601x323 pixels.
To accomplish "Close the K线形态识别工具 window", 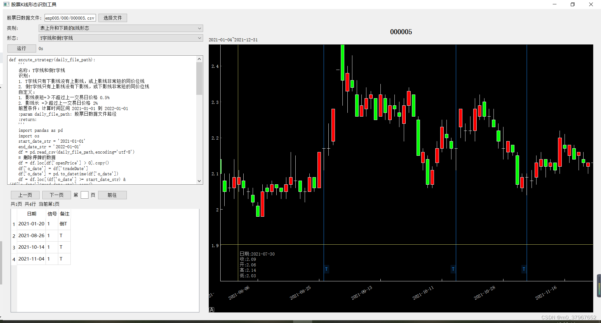I will tap(591, 4).
